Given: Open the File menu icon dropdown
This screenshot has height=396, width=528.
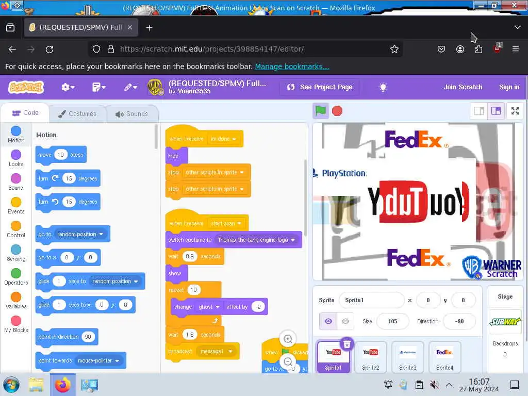Looking at the screenshot, I should (98, 87).
